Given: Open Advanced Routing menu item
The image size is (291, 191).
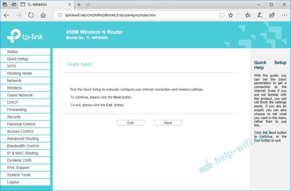Looking at the screenshot, I should coord(25,139).
